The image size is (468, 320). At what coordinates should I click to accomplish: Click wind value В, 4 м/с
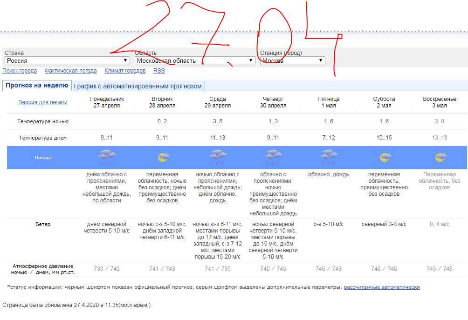[440, 224]
